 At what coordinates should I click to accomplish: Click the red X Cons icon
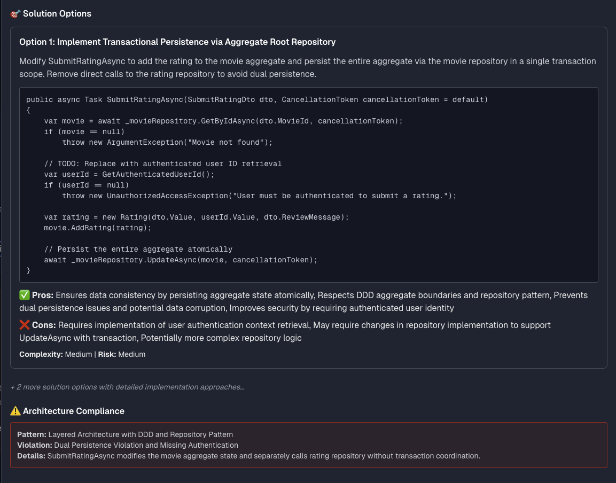25,325
